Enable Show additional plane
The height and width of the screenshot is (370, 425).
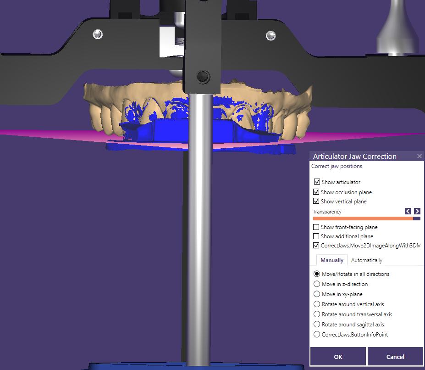316,236
